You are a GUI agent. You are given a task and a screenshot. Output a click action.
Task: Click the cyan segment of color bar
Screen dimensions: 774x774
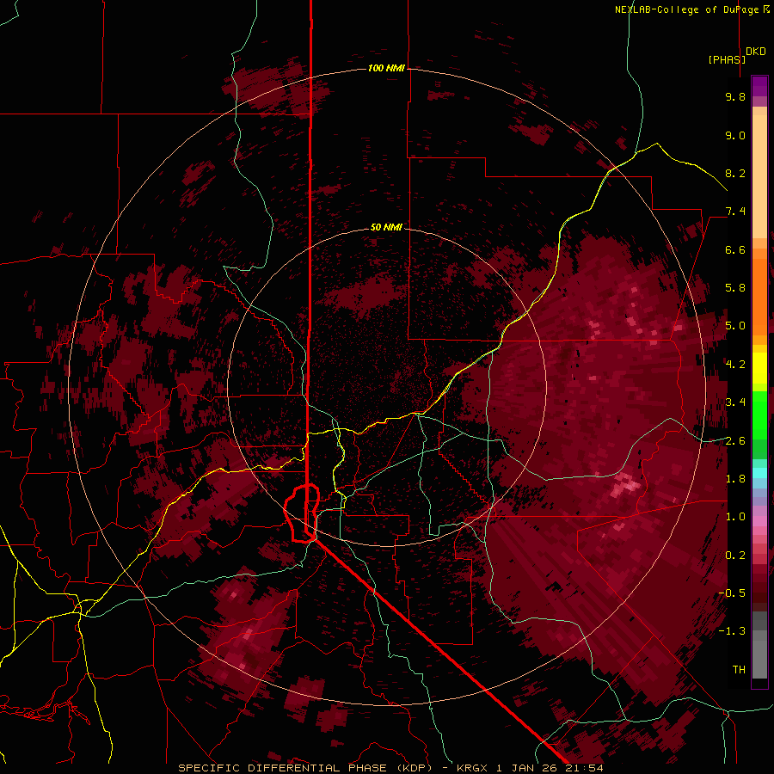tap(759, 472)
